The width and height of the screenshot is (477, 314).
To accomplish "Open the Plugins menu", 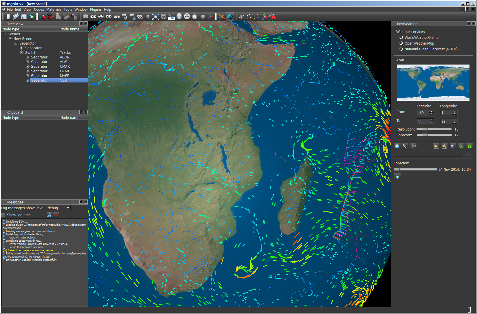I will click(96, 10).
